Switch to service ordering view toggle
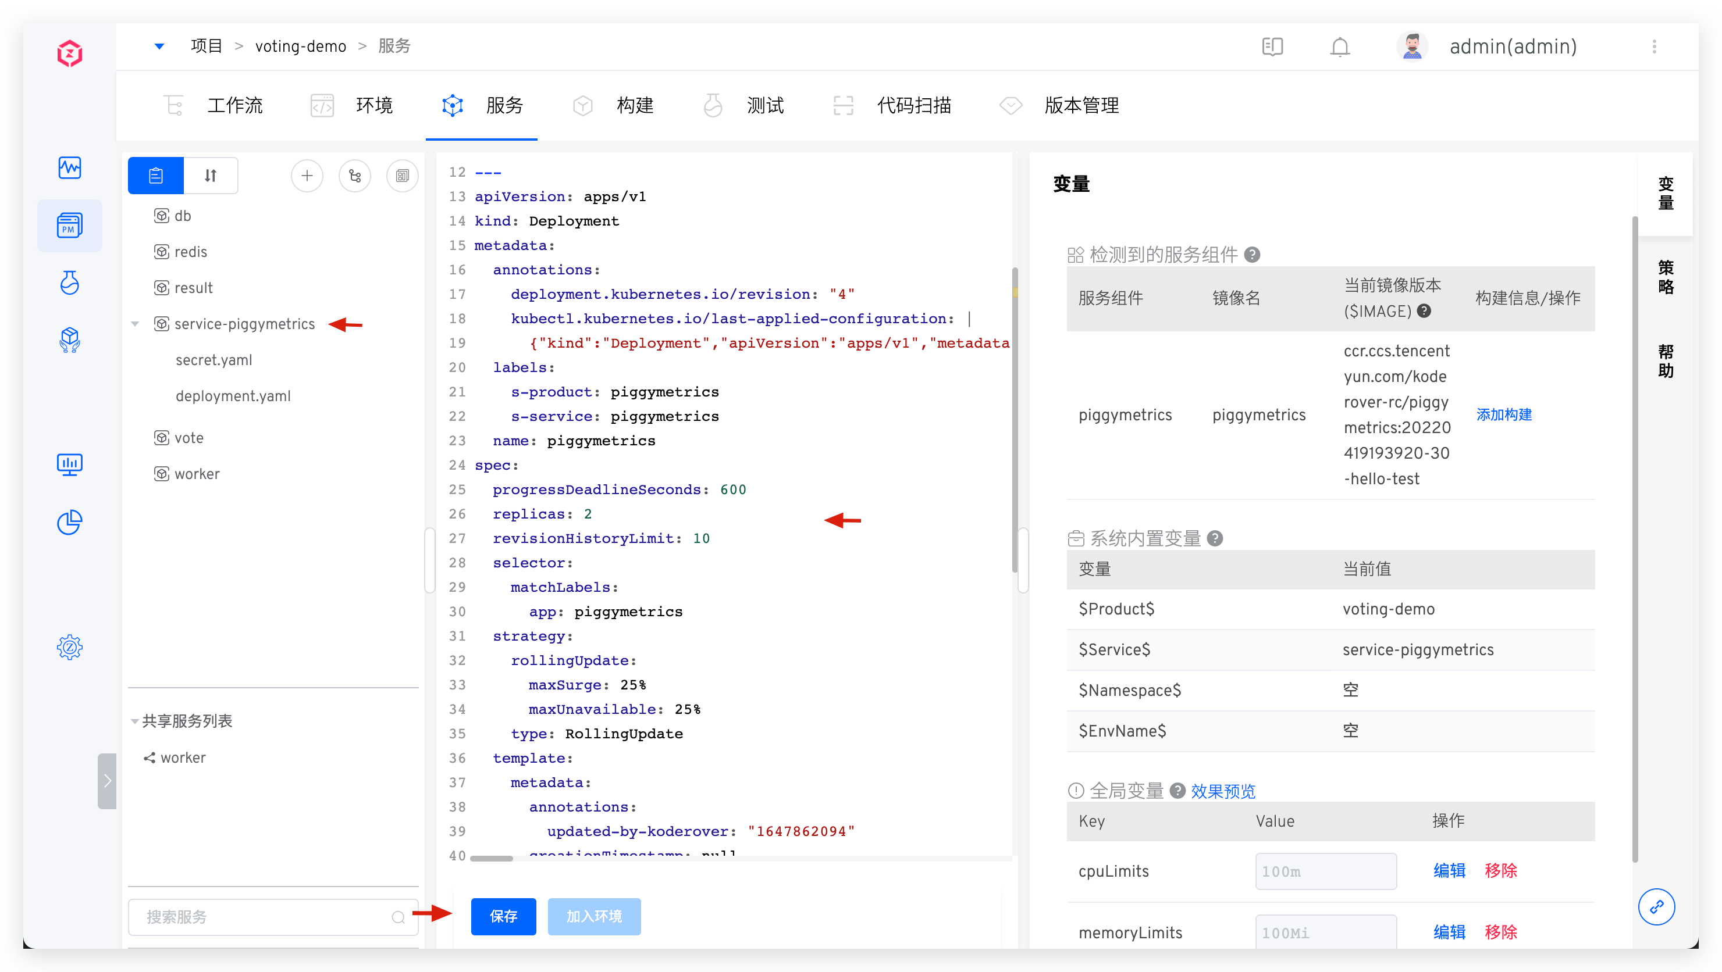 point(211,176)
